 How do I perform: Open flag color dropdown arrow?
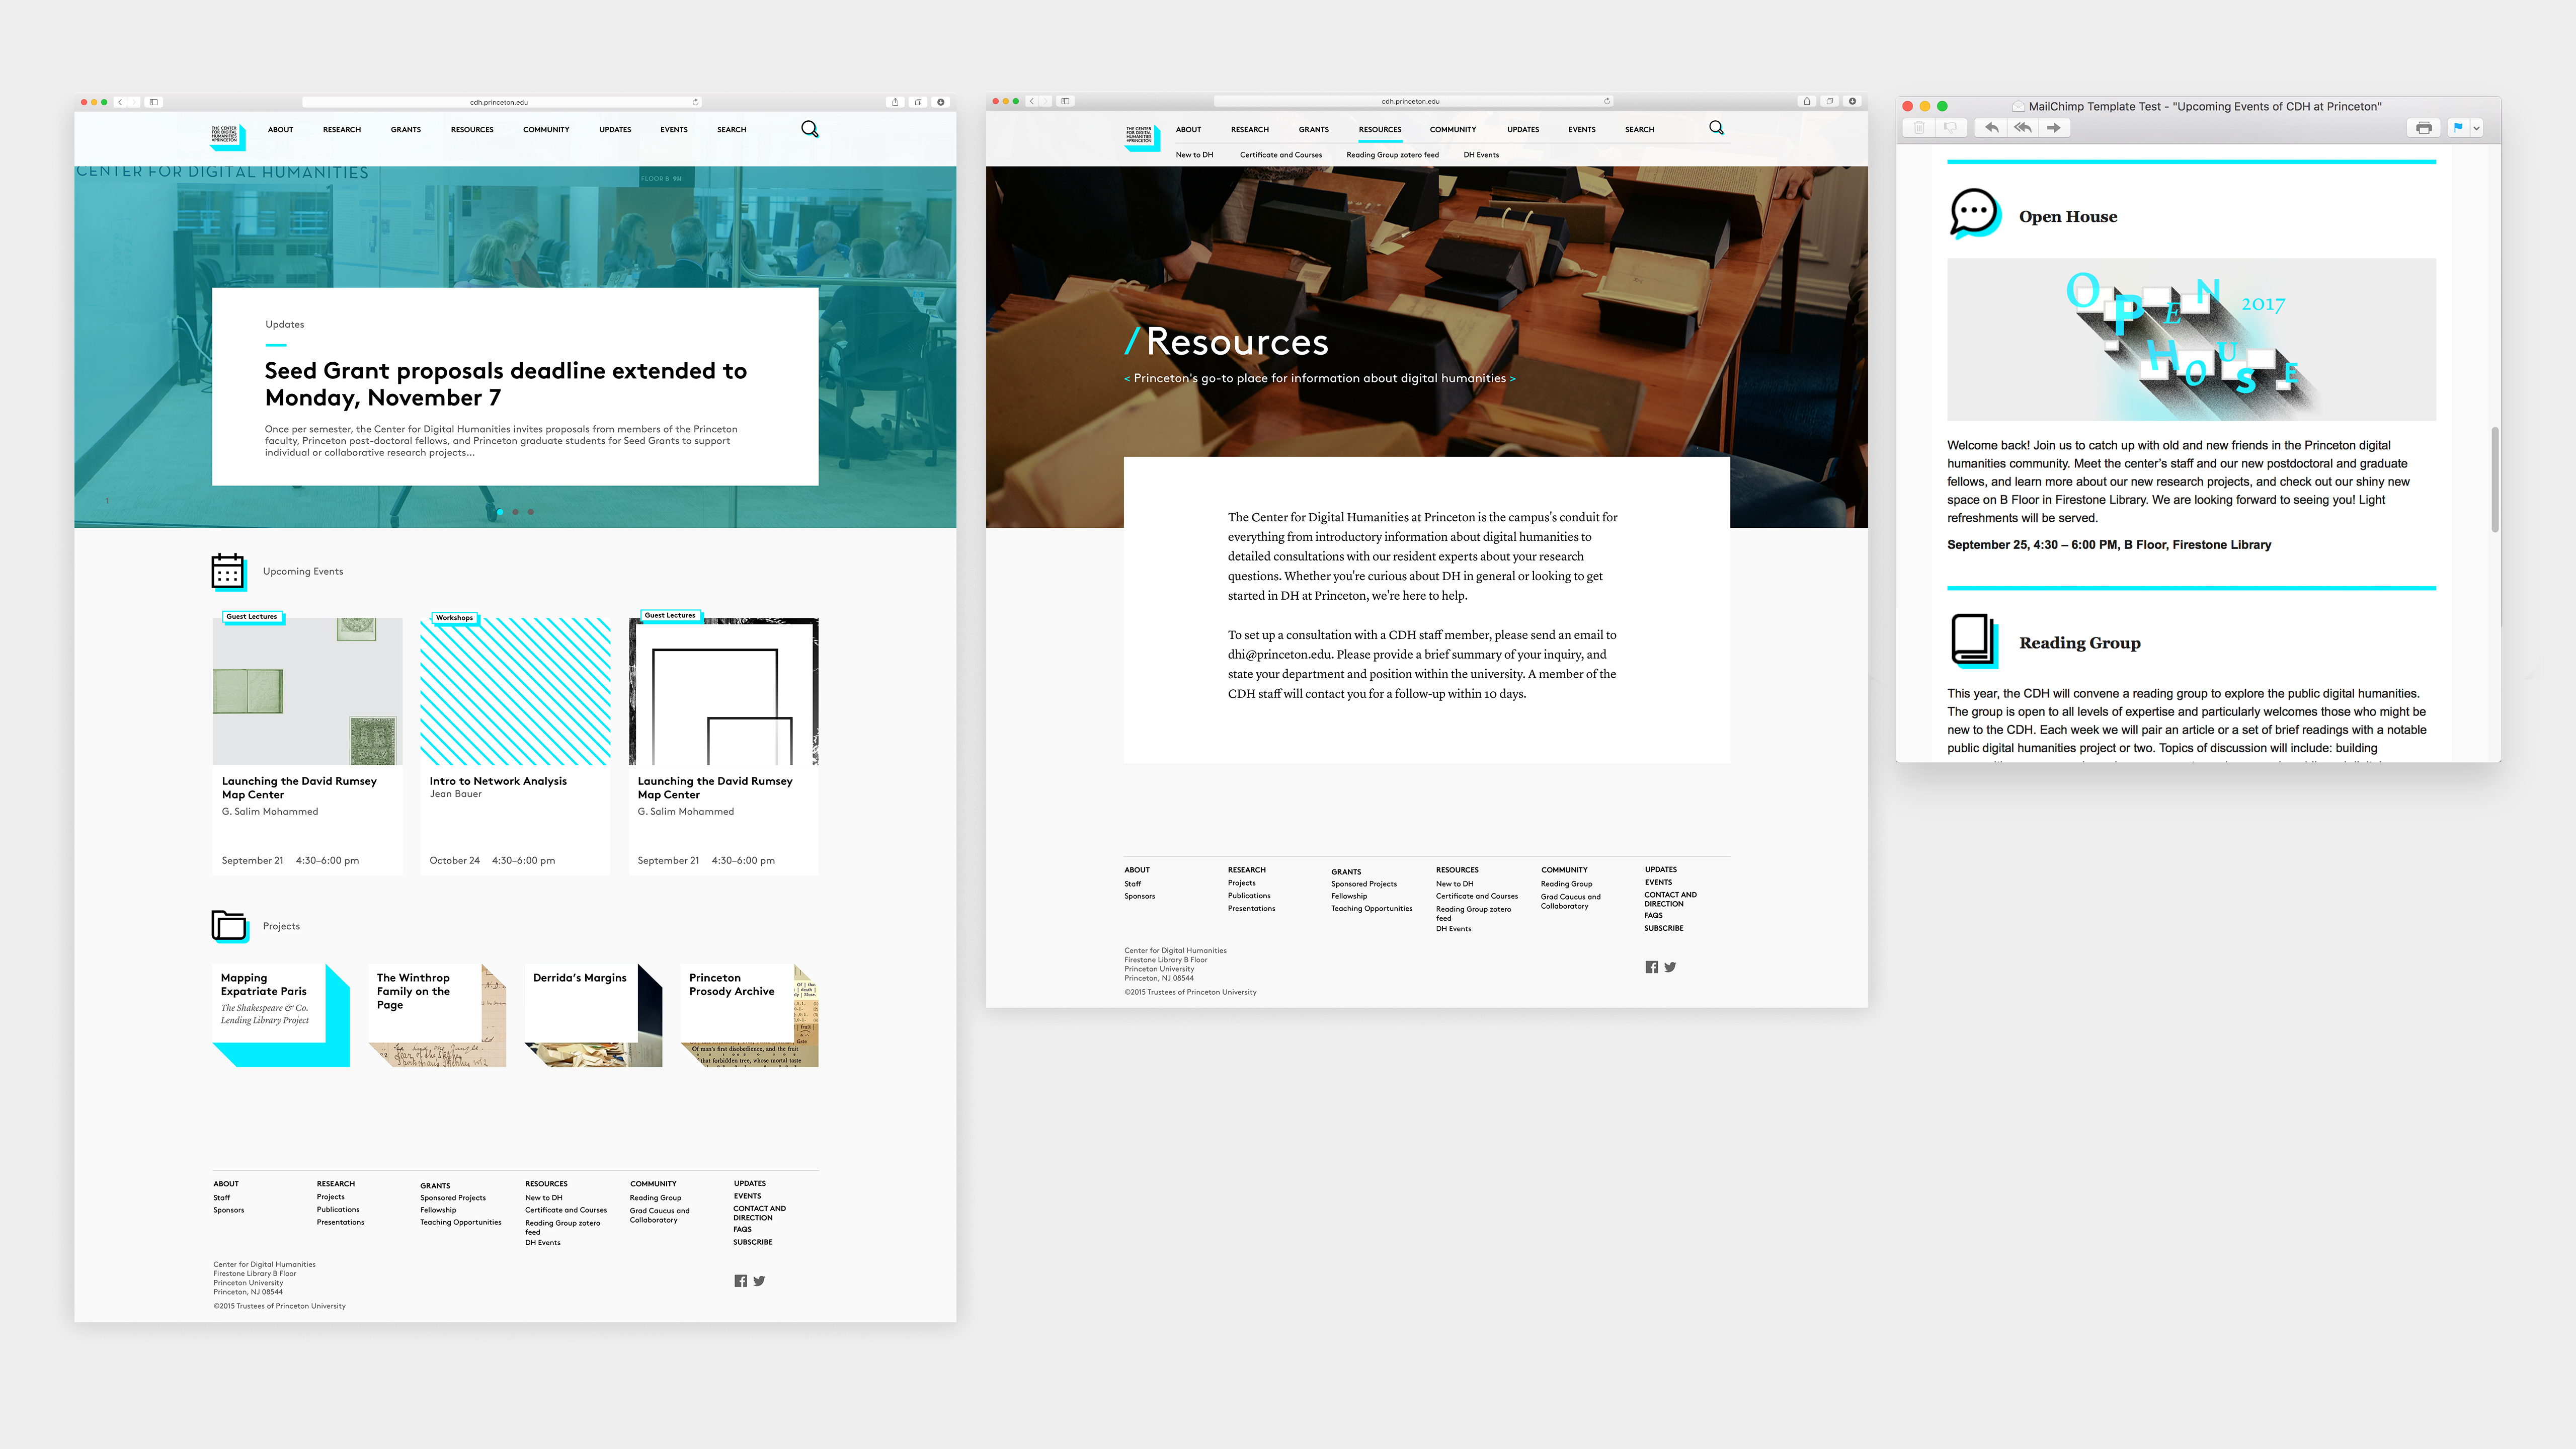pyautogui.click(x=2477, y=128)
